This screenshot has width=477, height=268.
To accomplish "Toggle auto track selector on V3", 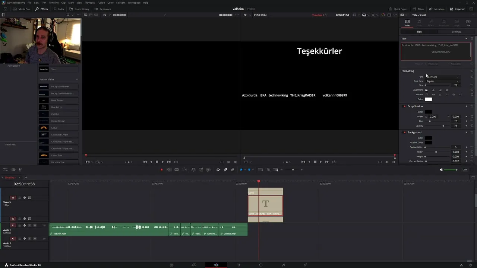I will coord(25,198).
